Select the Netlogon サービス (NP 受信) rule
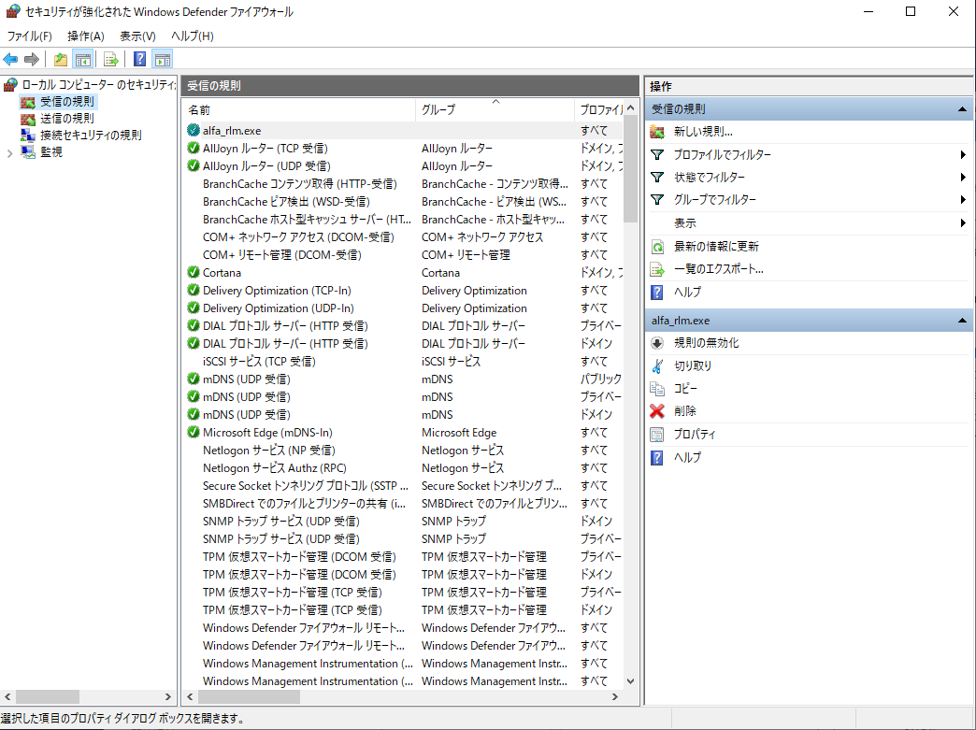Image resolution: width=976 pixels, height=730 pixels. pos(404,450)
